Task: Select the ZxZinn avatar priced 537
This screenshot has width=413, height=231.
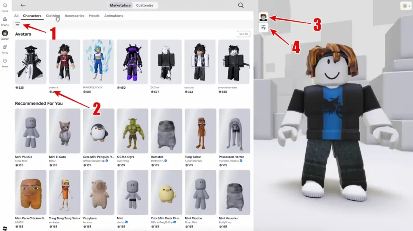Action: (166, 62)
